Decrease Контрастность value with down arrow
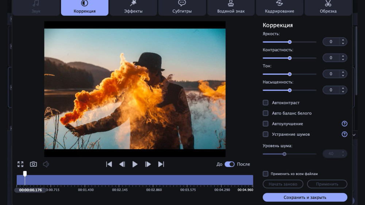This screenshot has height=205, width=365. pos(343,59)
